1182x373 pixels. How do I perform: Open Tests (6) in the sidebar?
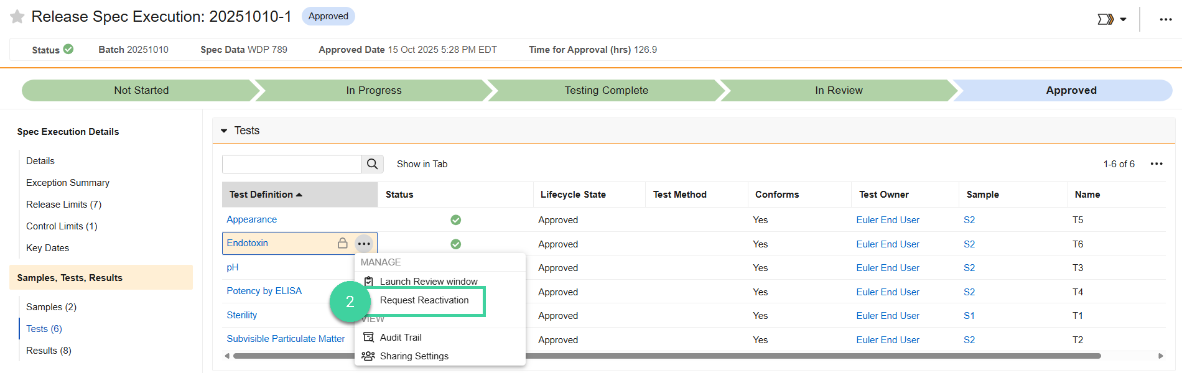pos(44,329)
